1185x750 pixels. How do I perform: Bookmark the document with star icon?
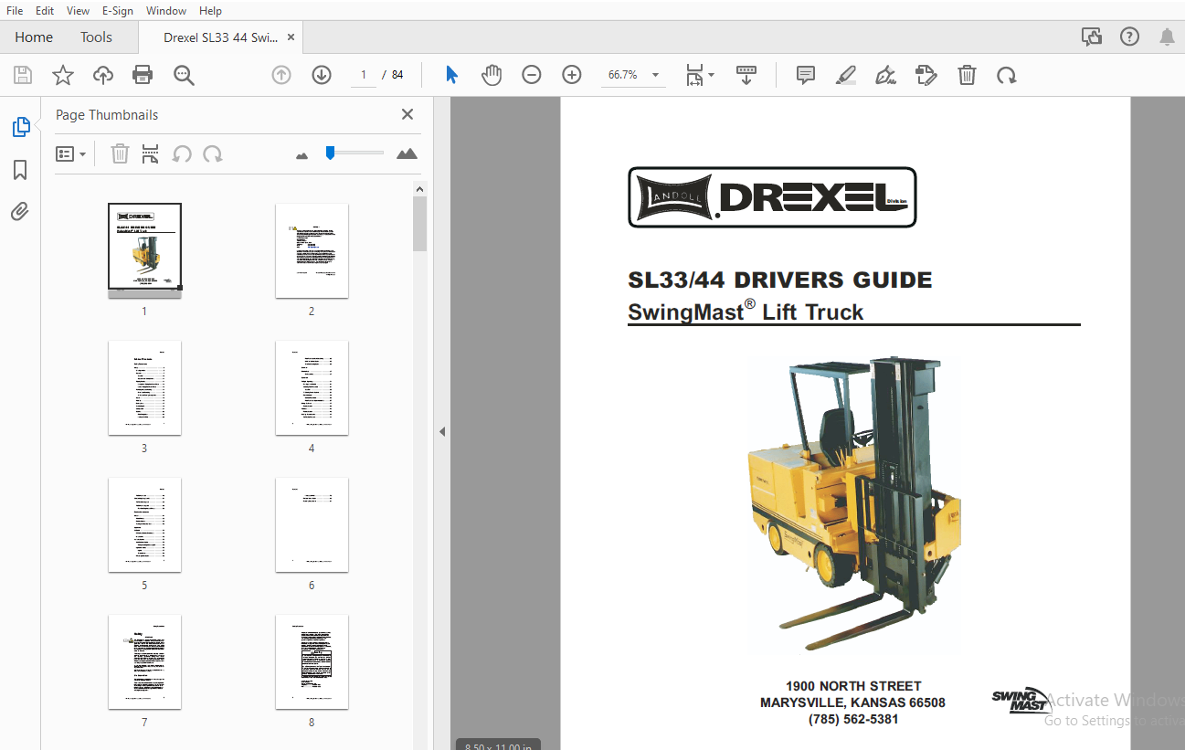[63, 75]
